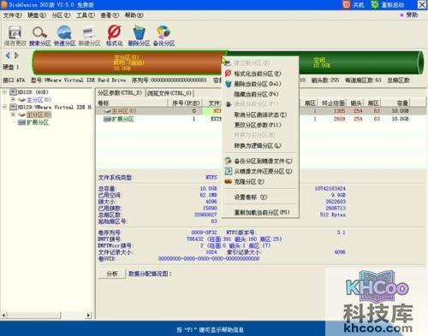The height and width of the screenshot is (336, 428).
Task: Open the 分区(P) menu
Action: [61, 15]
